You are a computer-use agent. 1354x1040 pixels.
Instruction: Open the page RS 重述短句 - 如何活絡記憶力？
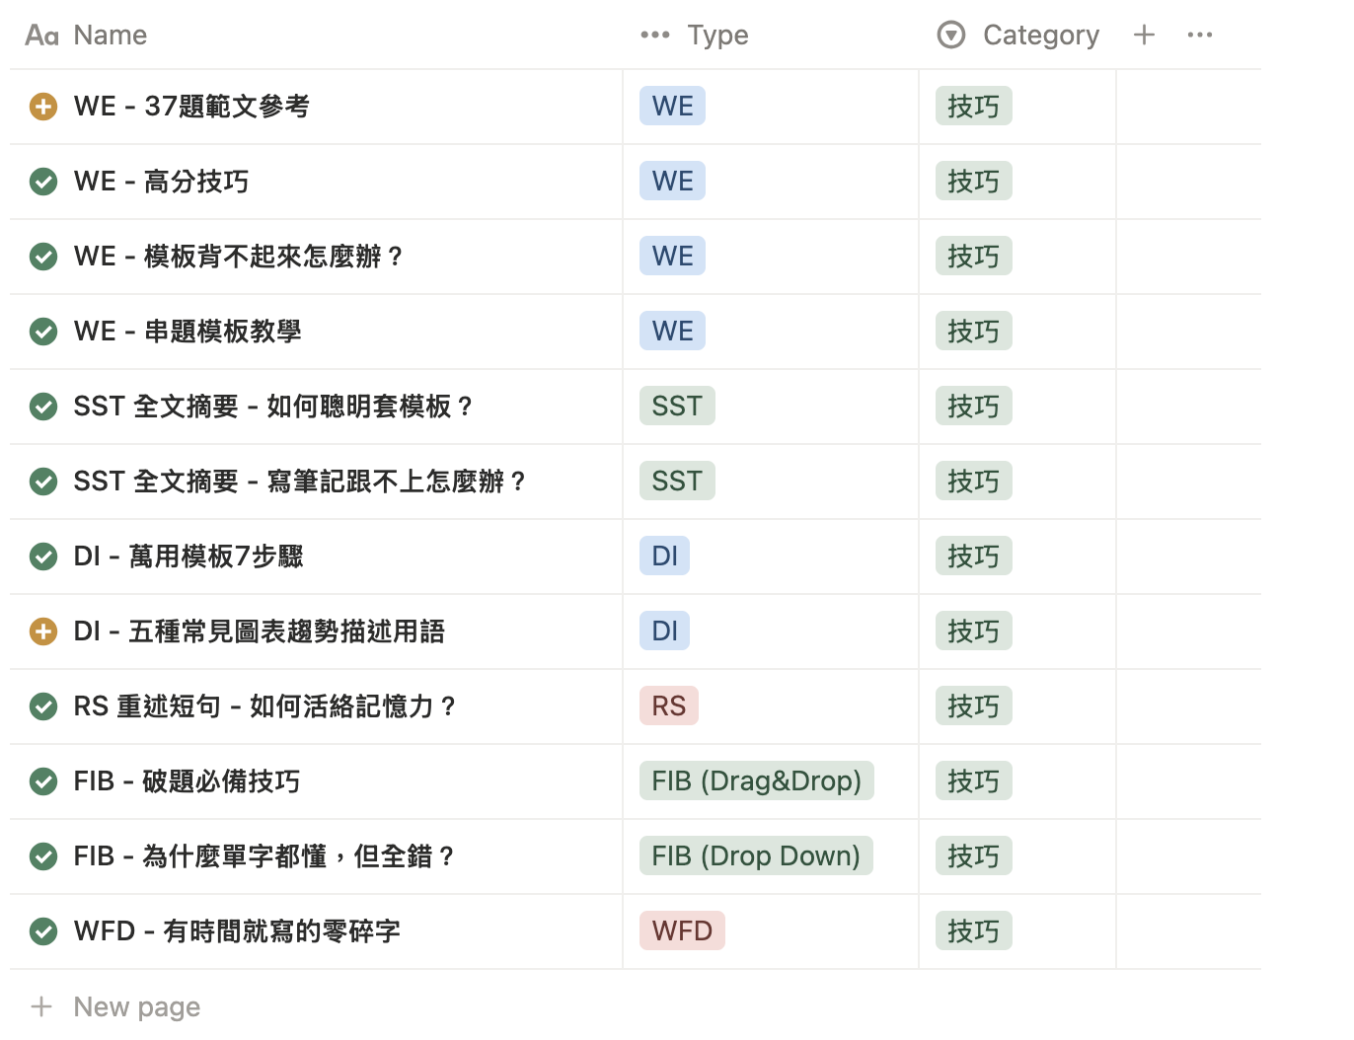265,706
